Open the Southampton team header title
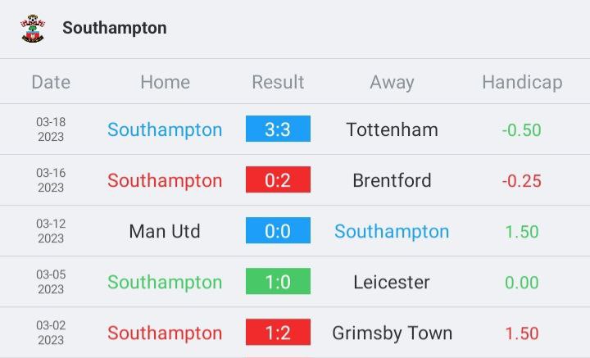The height and width of the screenshot is (358, 590). point(115,28)
